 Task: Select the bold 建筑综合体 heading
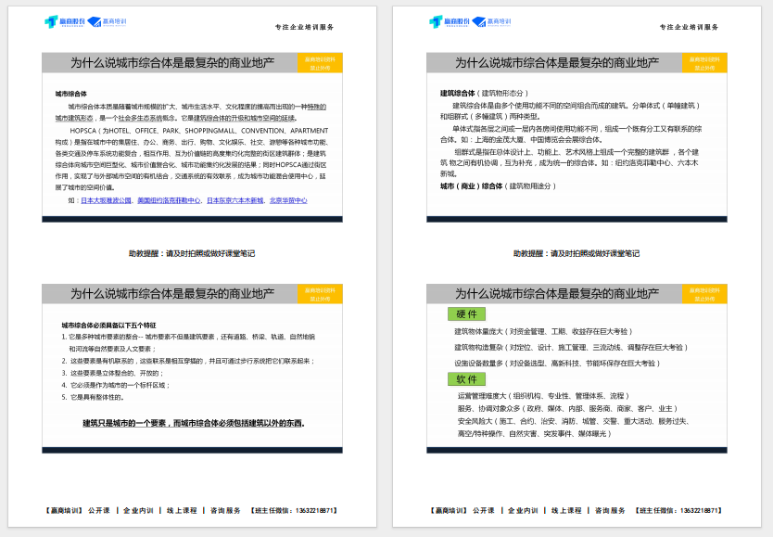pos(458,93)
